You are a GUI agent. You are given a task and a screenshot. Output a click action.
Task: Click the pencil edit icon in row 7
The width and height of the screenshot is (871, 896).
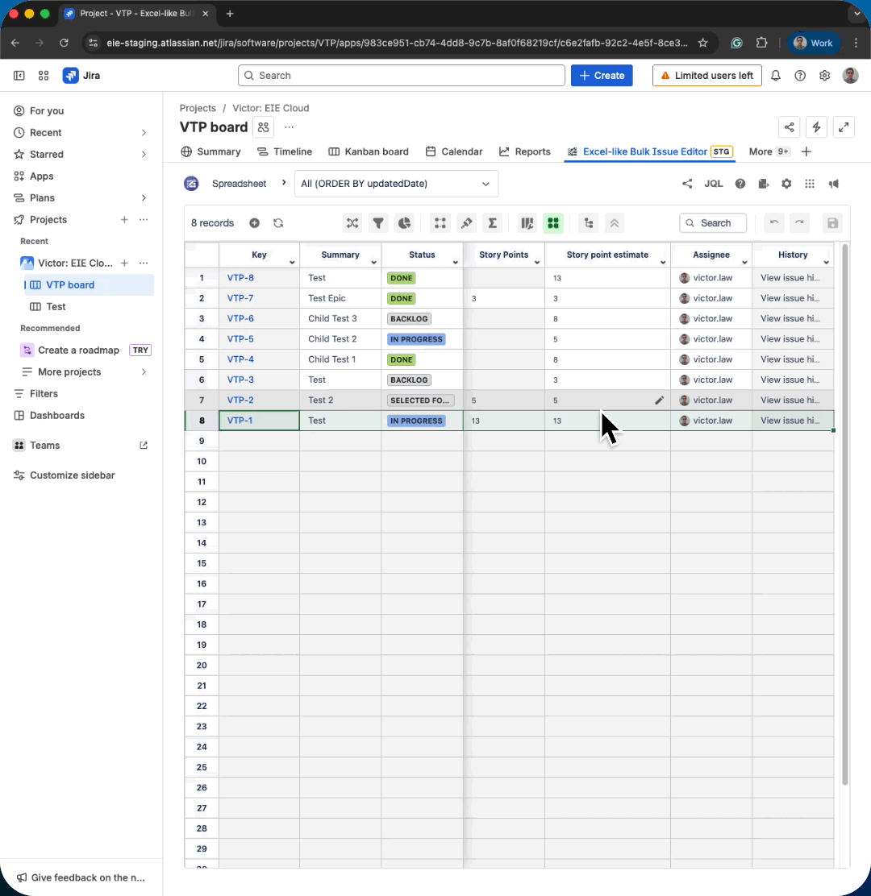pos(659,400)
